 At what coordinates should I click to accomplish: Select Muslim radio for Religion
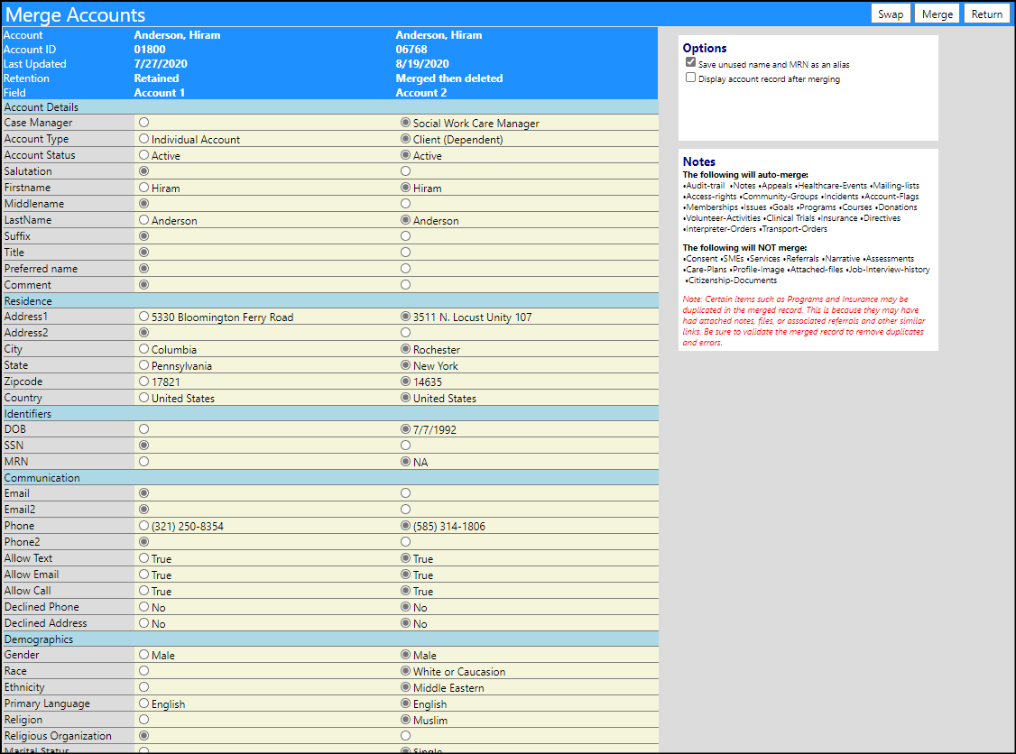click(x=406, y=720)
